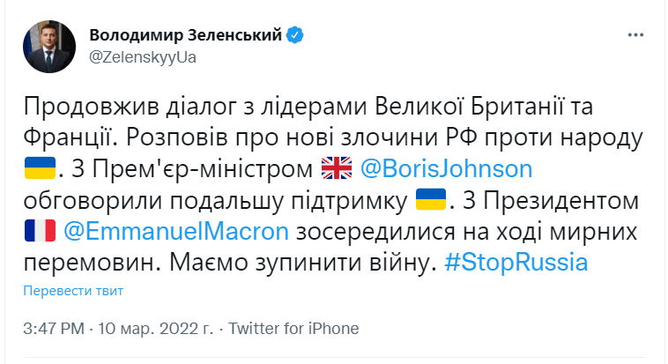Click the Ukraine flag emoji after 'підтримку'
Viewport: 668px width, 364px height.
point(430,200)
